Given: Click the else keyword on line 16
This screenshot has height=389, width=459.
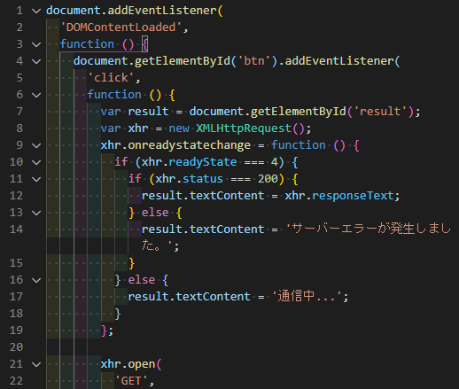Looking at the screenshot, I should (x=142, y=280).
